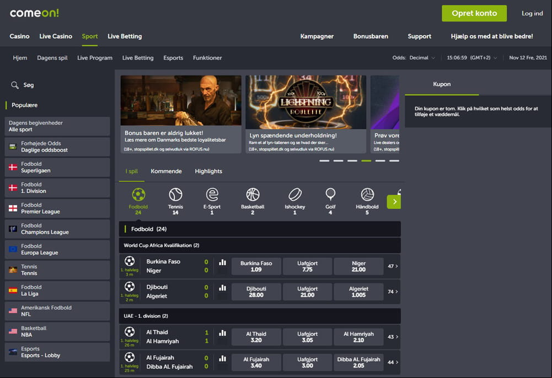Image resolution: width=552 pixels, height=378 pixels.
Task: Select the I spil tab
Action: point(132,171)
